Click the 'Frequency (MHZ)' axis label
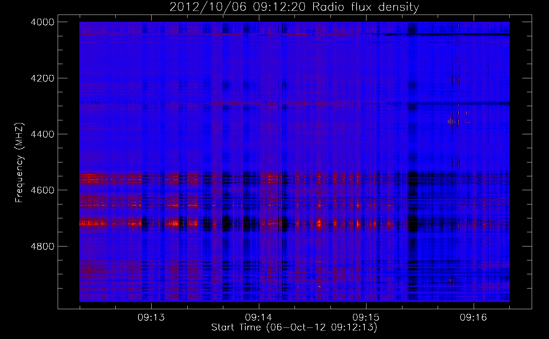The width and height of the screenshot is (549, 339). 19,163
